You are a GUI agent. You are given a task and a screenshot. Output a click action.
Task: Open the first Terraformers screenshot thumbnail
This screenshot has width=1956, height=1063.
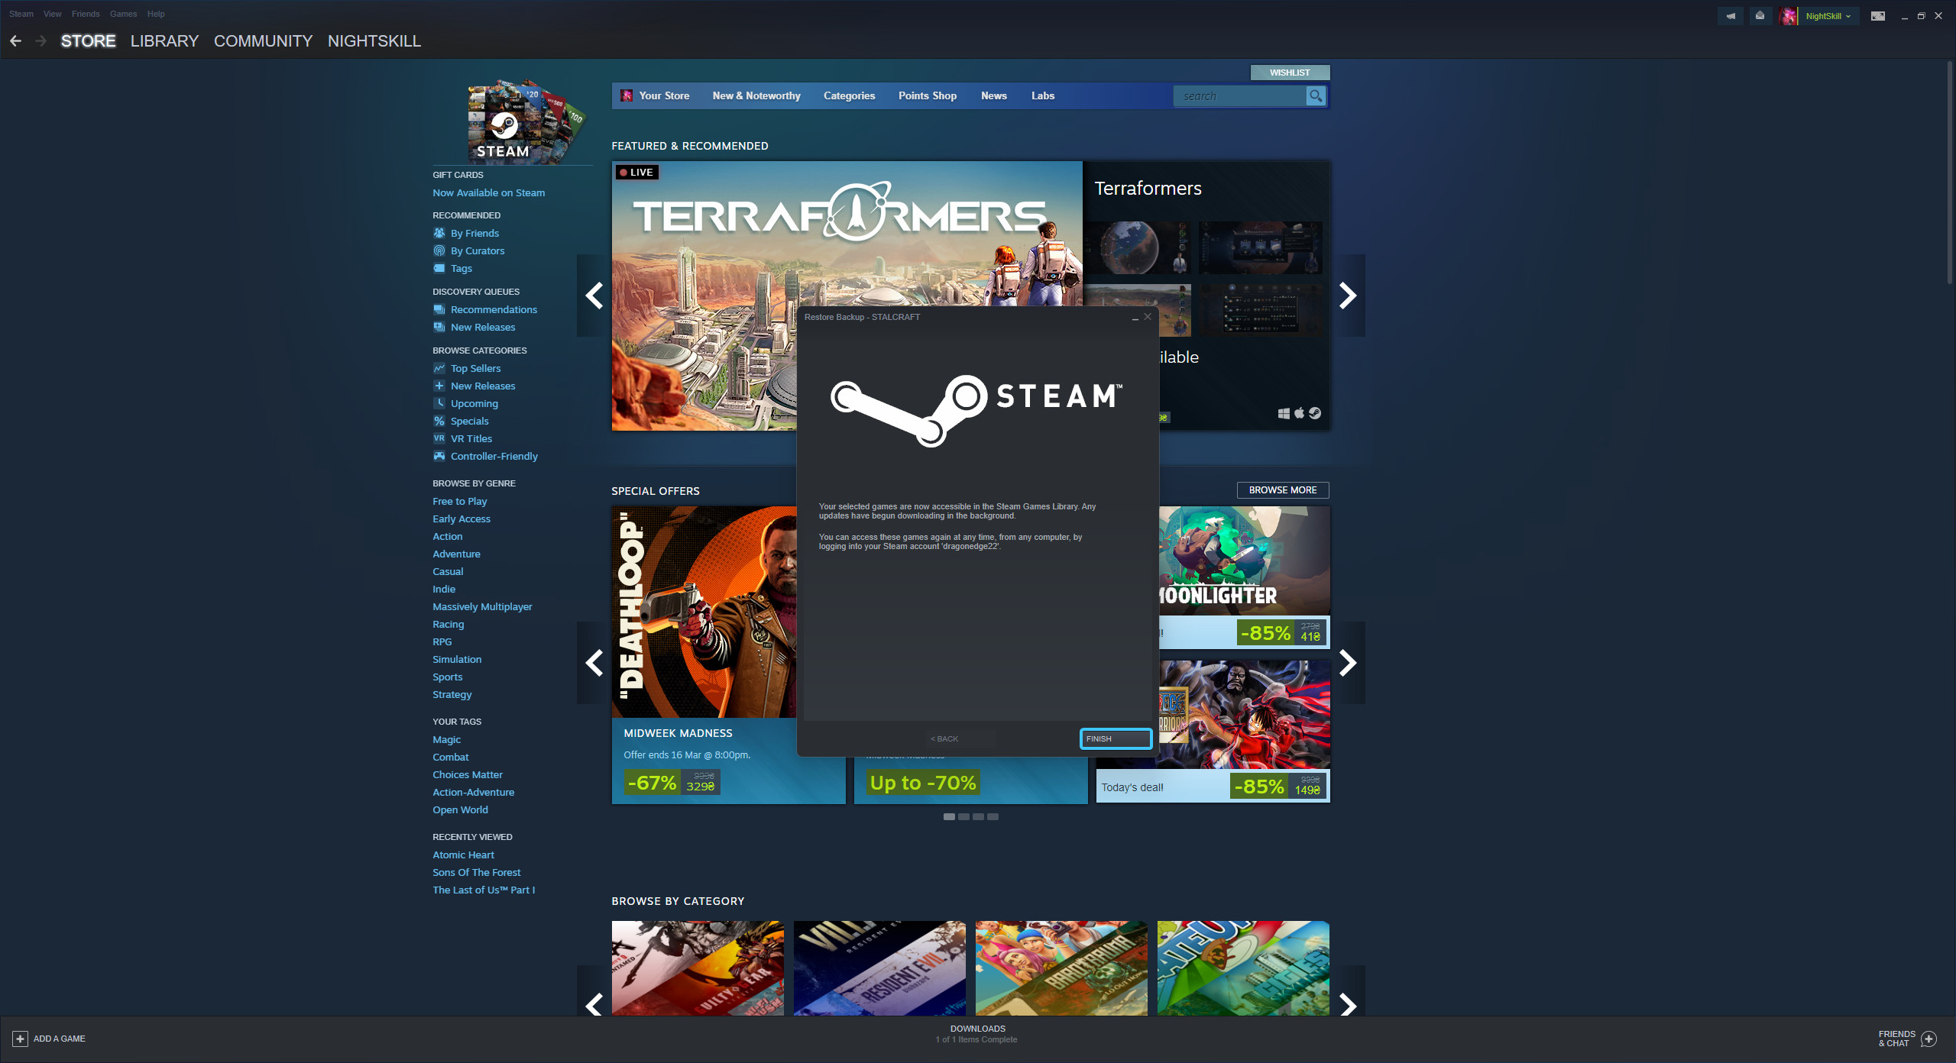(1137, 247)
